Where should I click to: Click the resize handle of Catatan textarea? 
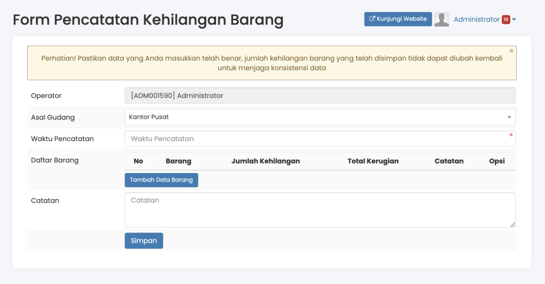click(513, 225)
